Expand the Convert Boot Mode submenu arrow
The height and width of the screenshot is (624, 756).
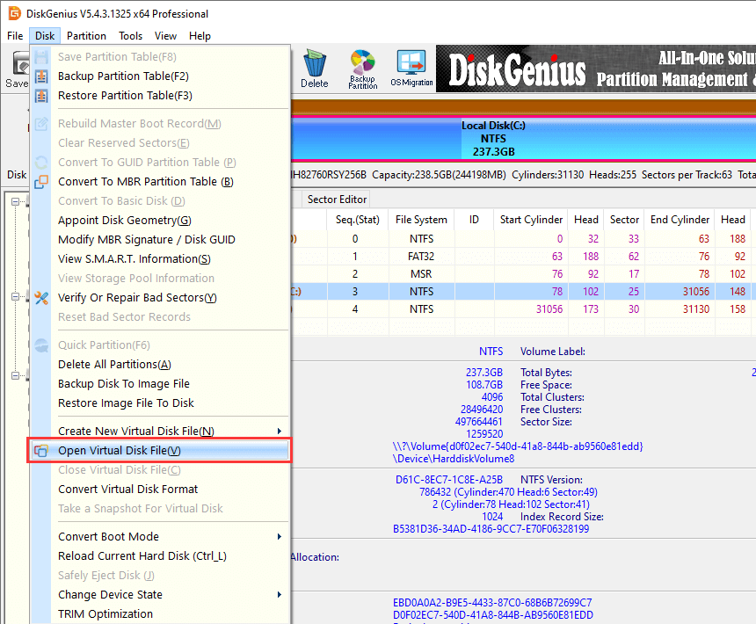(x=280, y=537)
